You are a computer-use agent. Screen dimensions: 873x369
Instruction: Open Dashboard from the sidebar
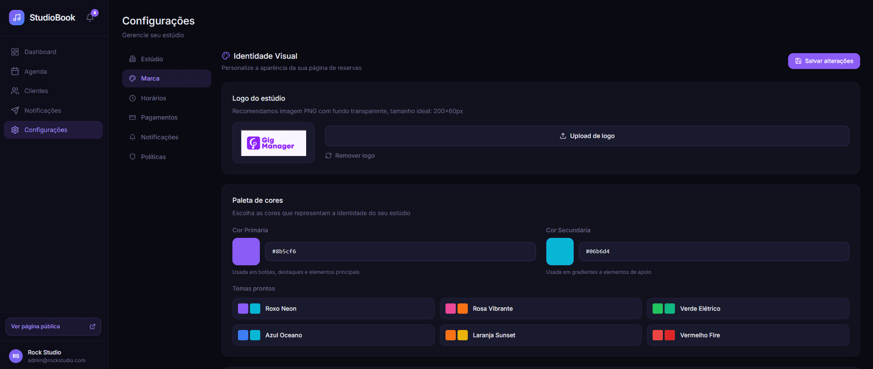(x=40, y=52)
